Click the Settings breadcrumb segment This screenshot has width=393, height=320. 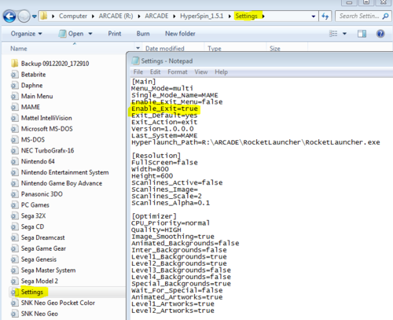[x=246, y=17]
